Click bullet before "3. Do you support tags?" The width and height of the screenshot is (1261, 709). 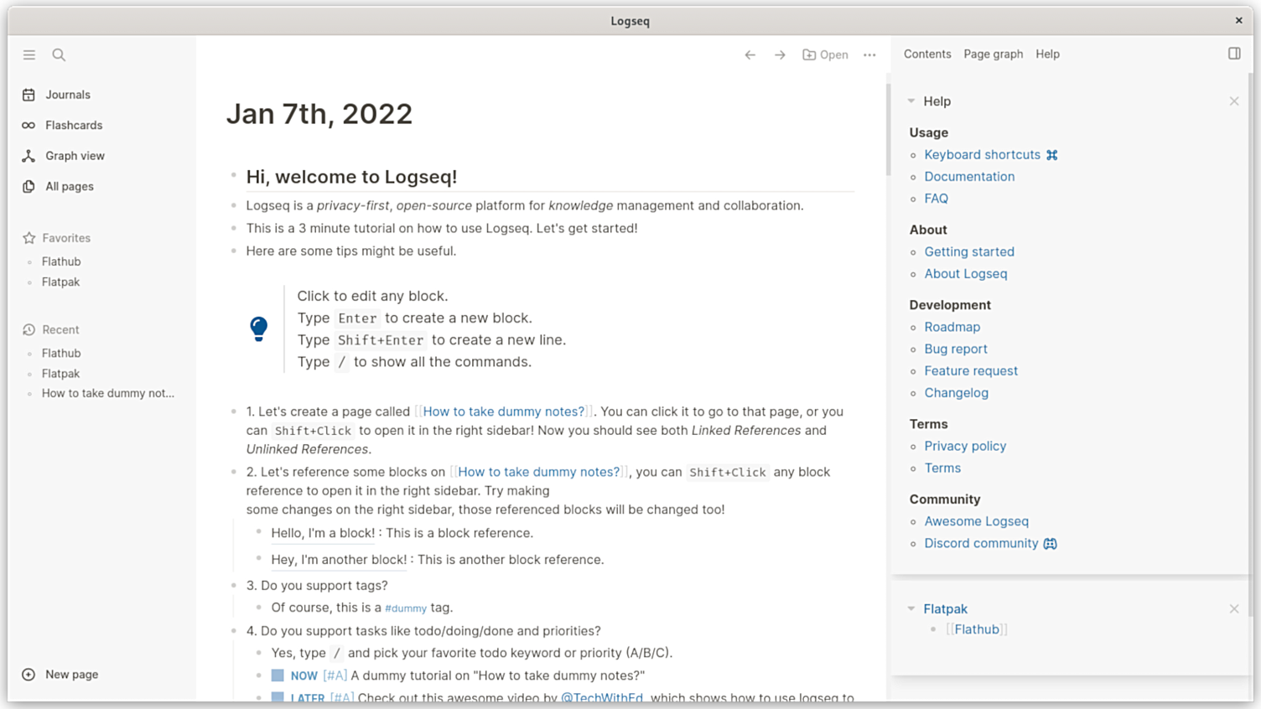[x=233, y=585]
